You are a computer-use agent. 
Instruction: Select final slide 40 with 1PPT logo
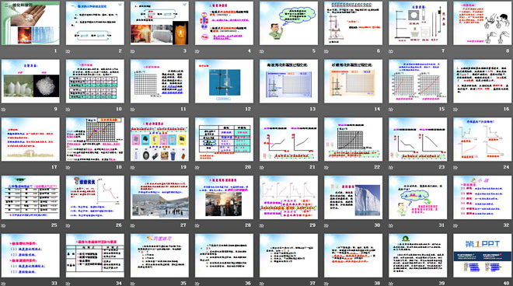[x=482, y=256]
